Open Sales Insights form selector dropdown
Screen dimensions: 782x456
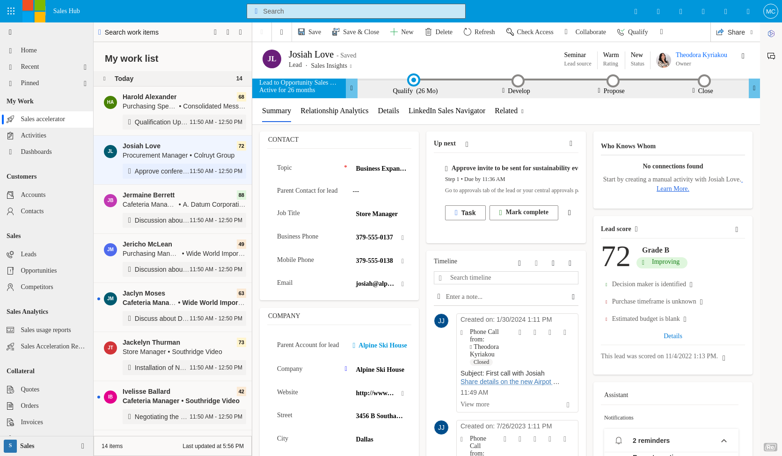[331, 65]
